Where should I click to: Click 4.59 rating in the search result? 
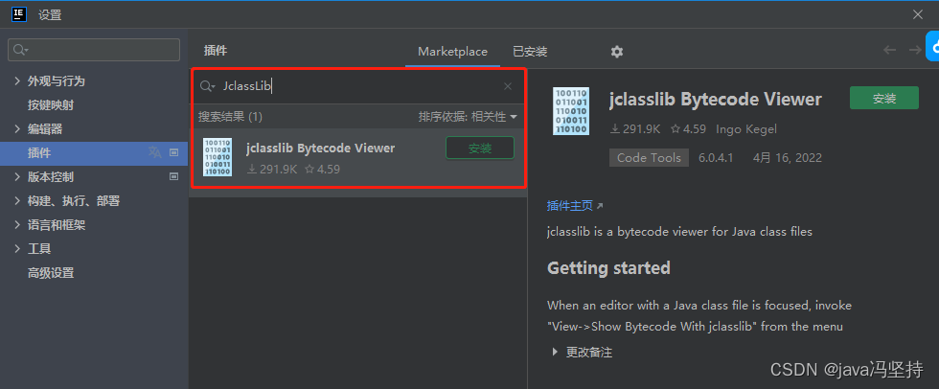pyautogui.click(x=322, y=170)
